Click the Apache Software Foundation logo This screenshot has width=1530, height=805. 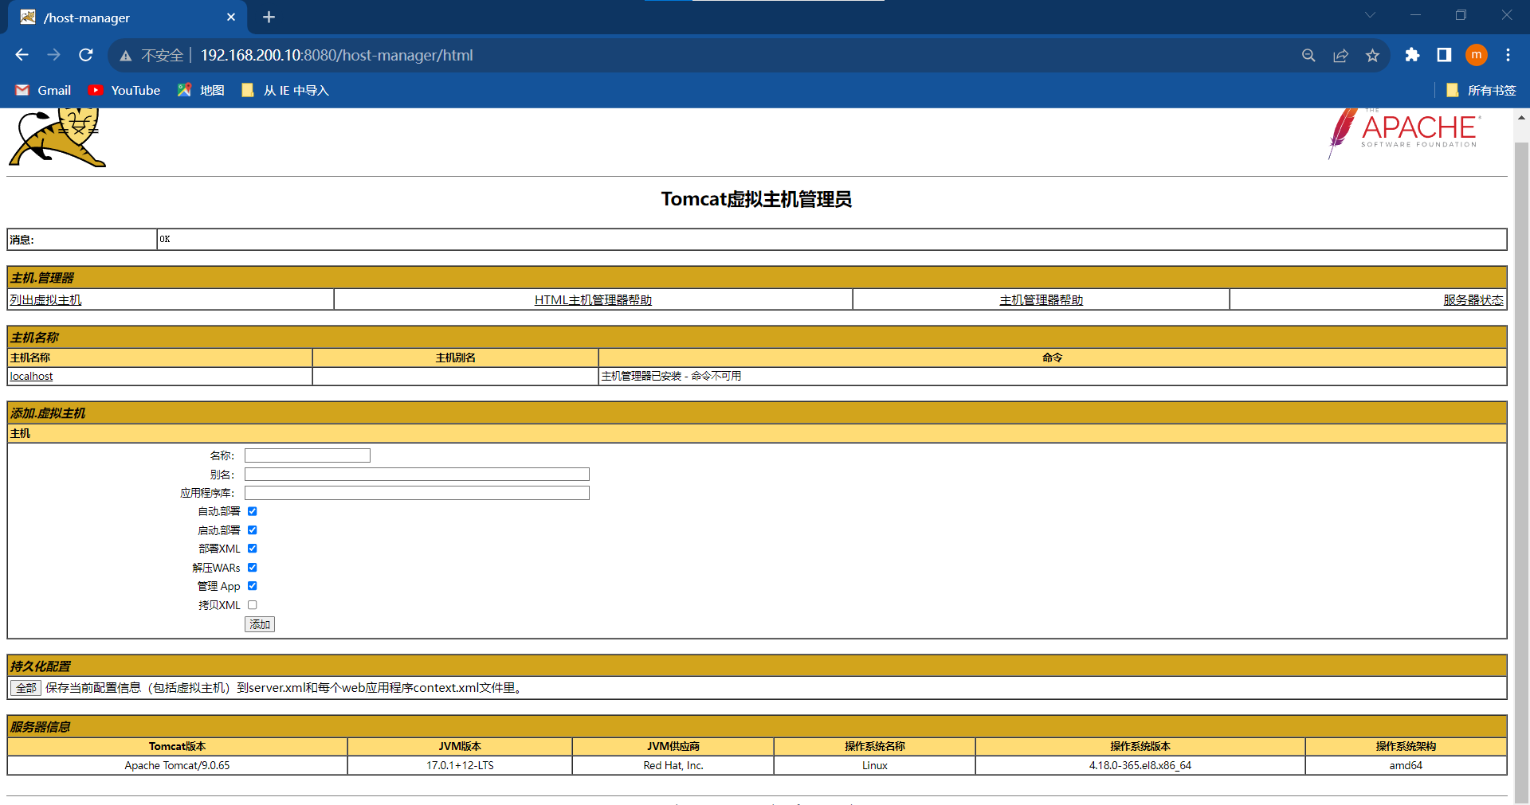coord(1404,134)
